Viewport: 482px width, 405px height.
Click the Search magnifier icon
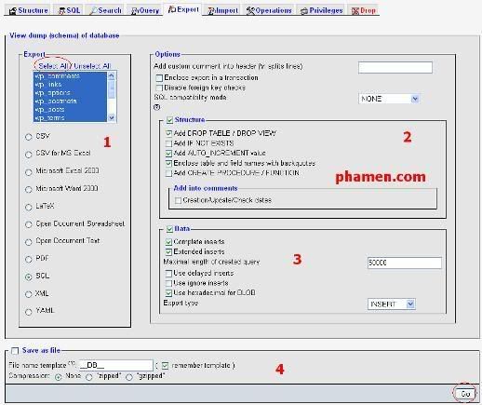click(93, 11)
